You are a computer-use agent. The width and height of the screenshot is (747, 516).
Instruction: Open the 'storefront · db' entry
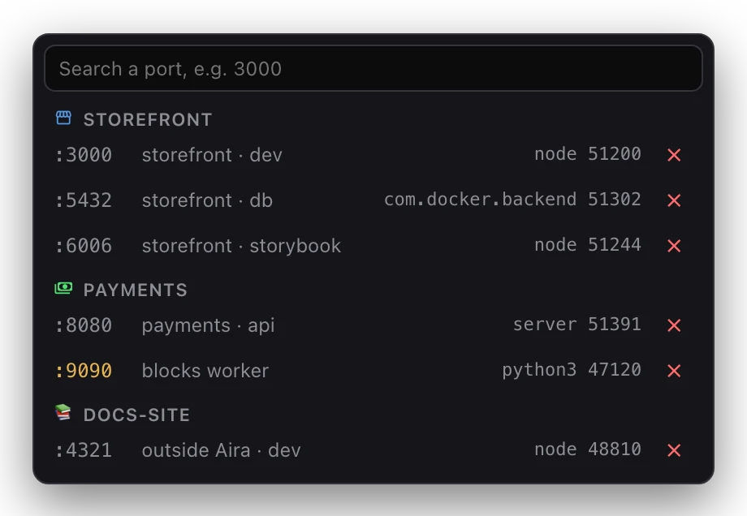tap(207, 200)
